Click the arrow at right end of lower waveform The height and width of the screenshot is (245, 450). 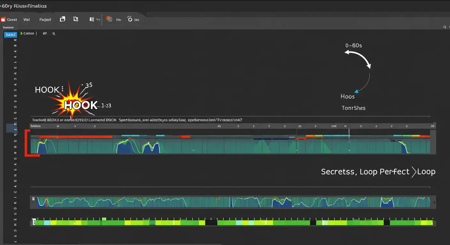[x=434, y=202]
